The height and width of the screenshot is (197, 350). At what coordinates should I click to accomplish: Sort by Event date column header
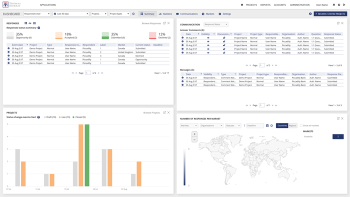coord(17,45)
